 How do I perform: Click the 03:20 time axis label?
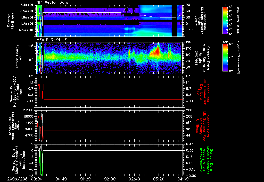[x=159, y=179]
